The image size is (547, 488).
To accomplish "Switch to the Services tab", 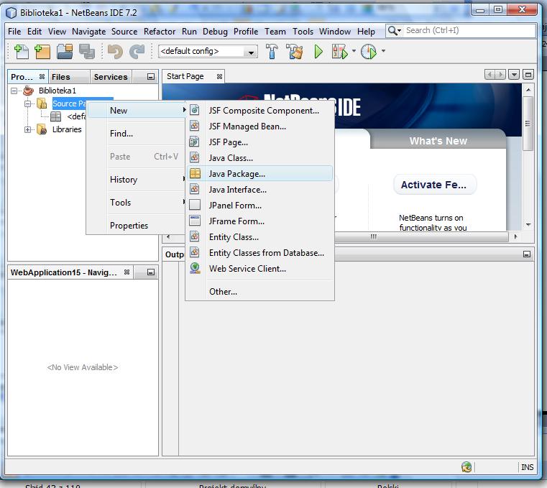I will click(111, 77).
